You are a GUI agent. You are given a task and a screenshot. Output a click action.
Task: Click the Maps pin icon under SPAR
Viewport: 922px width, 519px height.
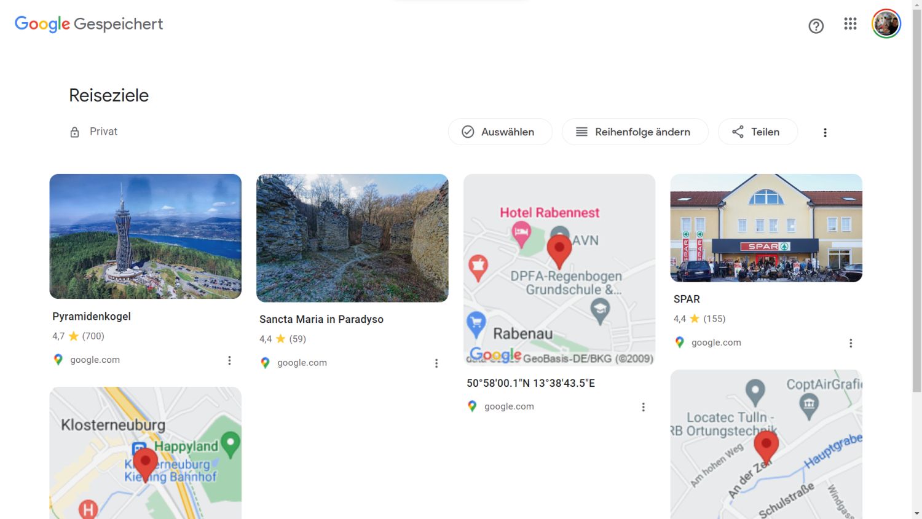[679, 343]
